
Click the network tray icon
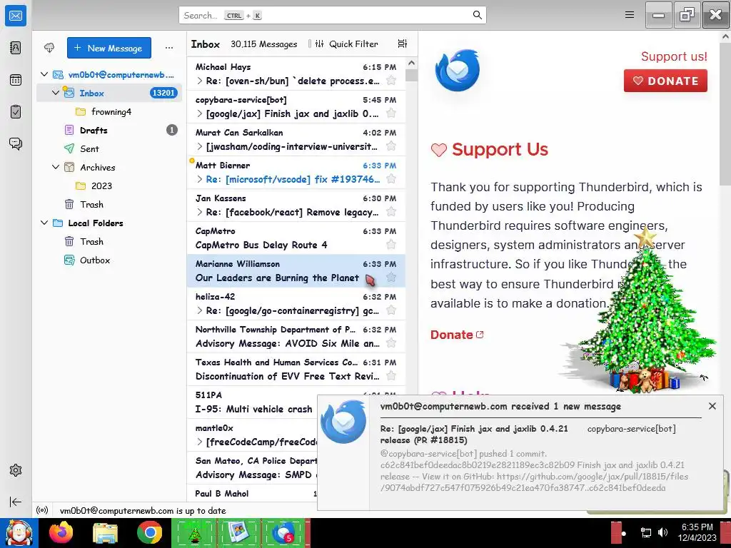click(x=646, y=532)
